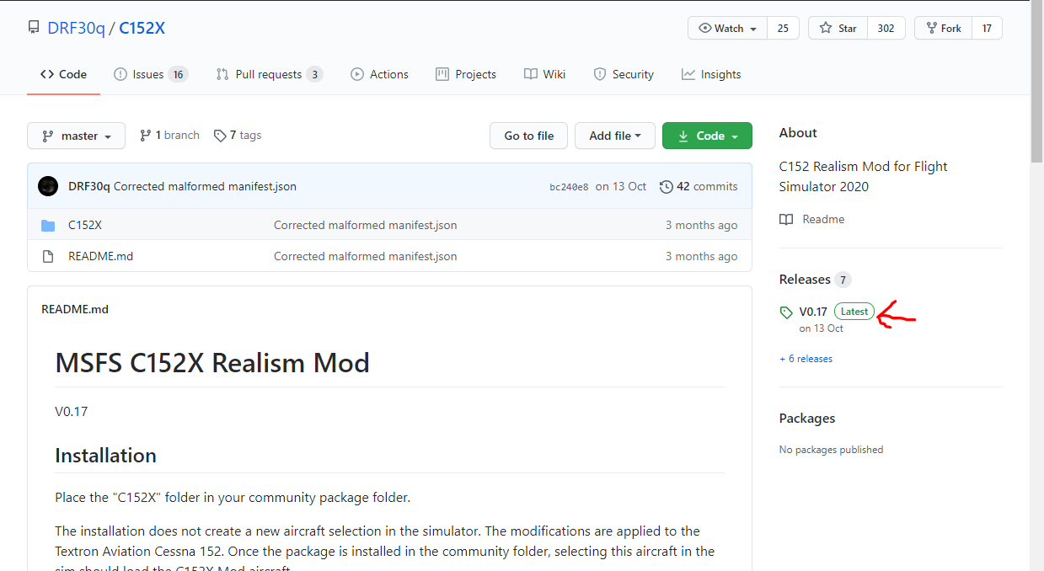Click the C152X folder icon

click(48, 225)
